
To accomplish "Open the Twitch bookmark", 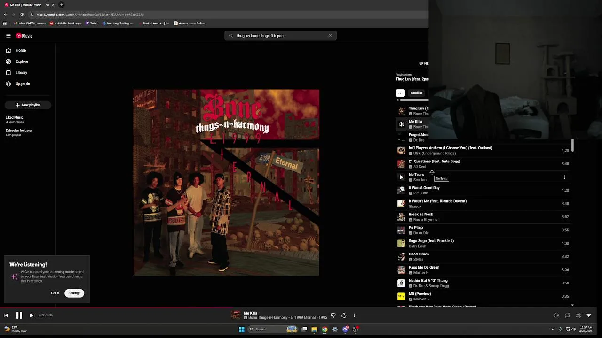I will coord(92,23).
